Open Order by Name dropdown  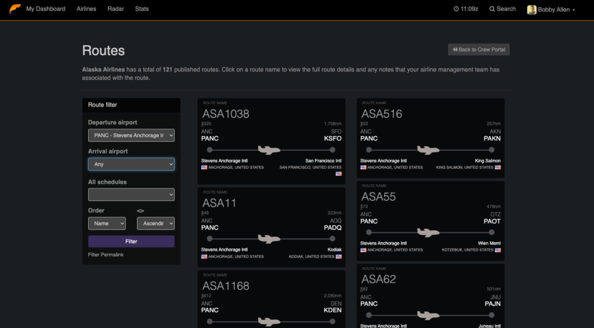point(107,223)
